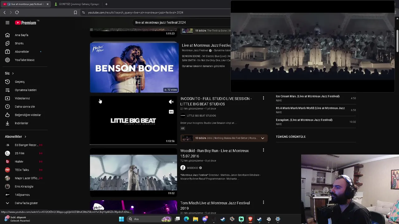This screenshot has height=224, width=399.
Task: Open Oynatma listesinin tamamını görüntüle link
Action: [x=203, y=66]
